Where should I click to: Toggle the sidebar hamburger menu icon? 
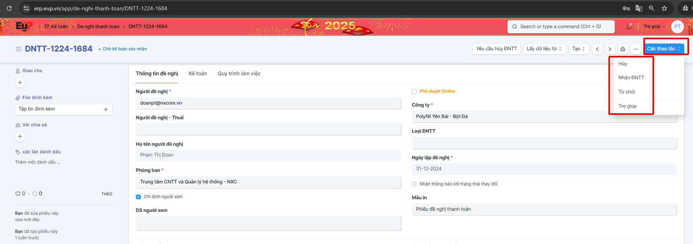(x=18, y=49)
